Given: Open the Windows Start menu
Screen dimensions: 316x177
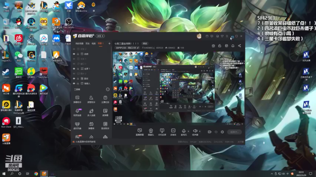Looking at the screenshot, I should coord(4,173).
